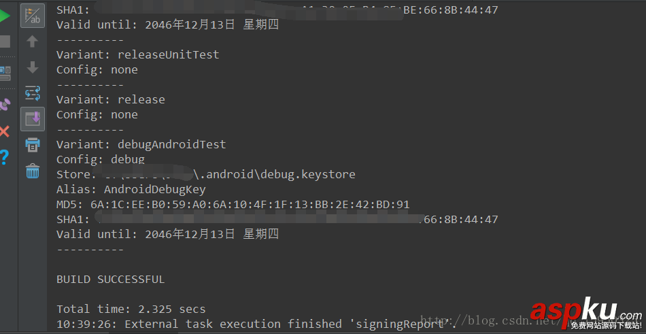This screenshot has height=334, width=646.
Task: Close the run tab with red X
Action: (5, 131)
